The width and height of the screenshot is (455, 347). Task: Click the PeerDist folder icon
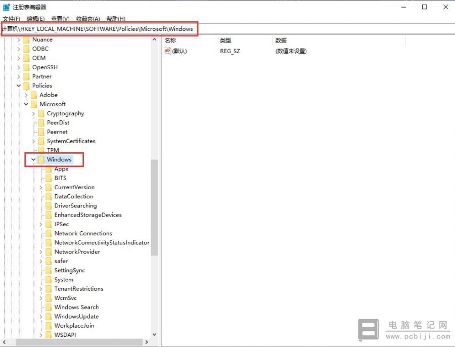[41, 123]
